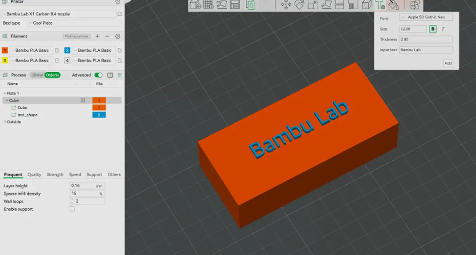The image size is (476, 255).
Task: Toggle Bold in the text tool panel
Action: click(433, 29)
